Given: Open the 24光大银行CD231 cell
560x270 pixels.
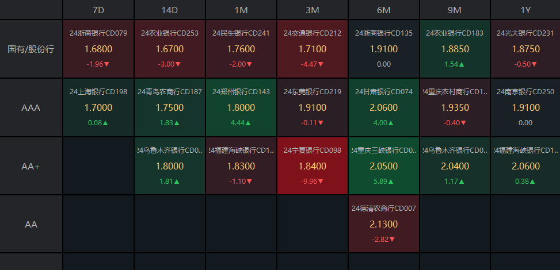Looking at the screenshot, I should click(525, 49).
